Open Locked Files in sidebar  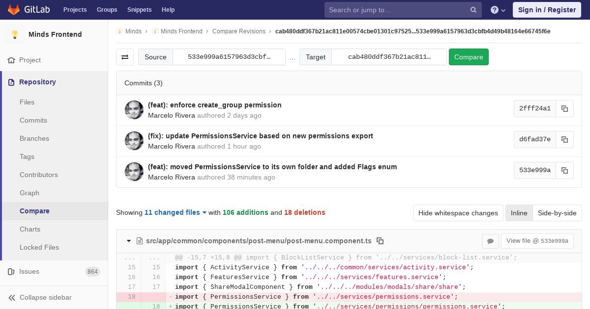coord(39,247)
